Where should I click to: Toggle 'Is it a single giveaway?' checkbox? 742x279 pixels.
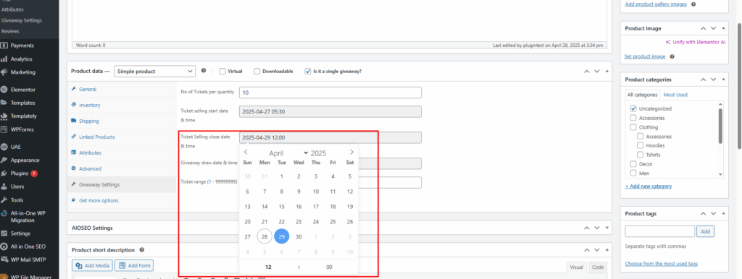click(308, 72)
